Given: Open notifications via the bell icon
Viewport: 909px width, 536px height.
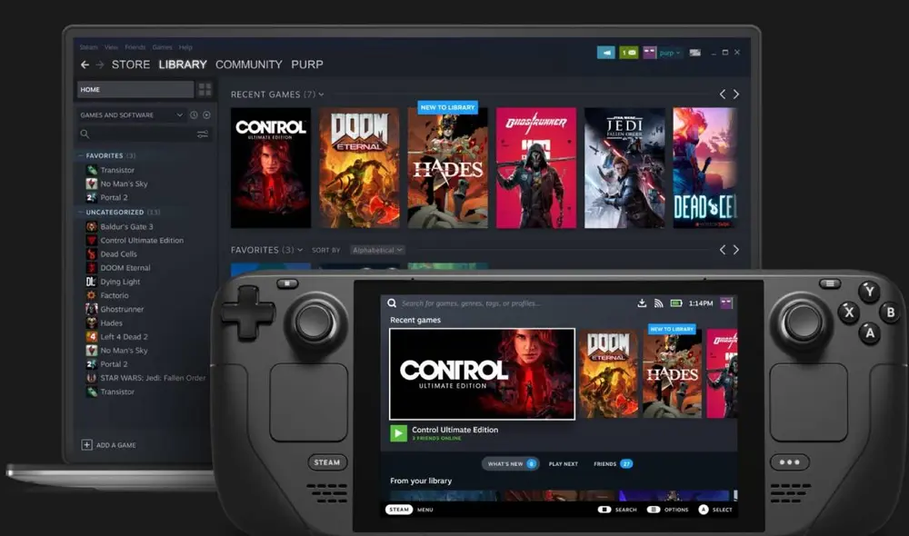Looking at the screenshot, I should 606,53.
